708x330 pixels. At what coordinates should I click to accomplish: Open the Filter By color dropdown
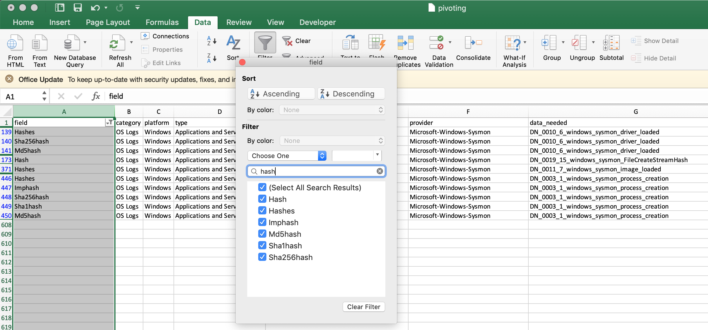(x=332, y=141)
